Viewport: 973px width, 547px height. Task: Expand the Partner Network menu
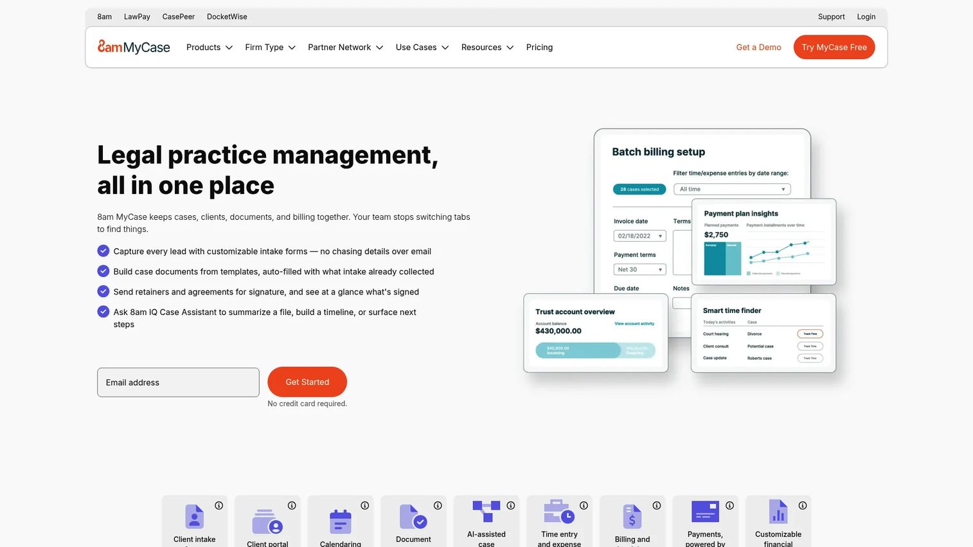(346, 48)
